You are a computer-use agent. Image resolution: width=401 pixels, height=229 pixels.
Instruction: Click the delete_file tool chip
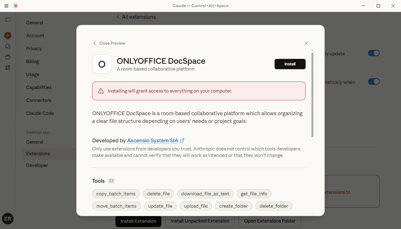[x=158, y=194]
